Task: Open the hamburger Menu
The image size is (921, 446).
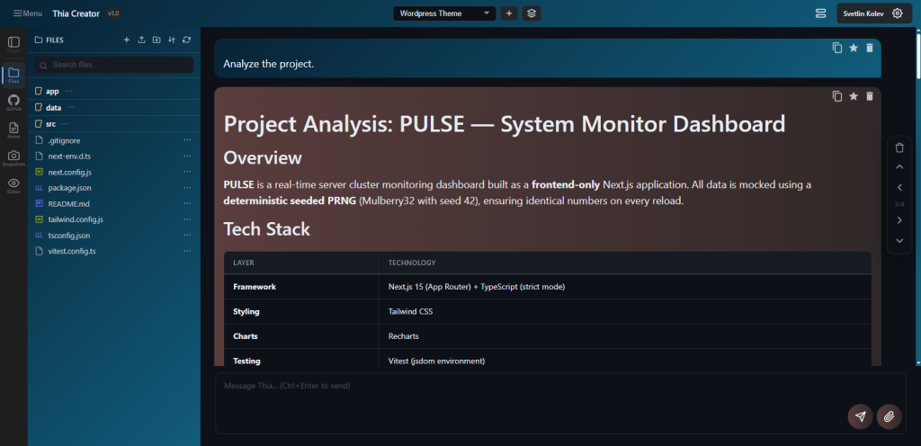Action: point(27,13)
